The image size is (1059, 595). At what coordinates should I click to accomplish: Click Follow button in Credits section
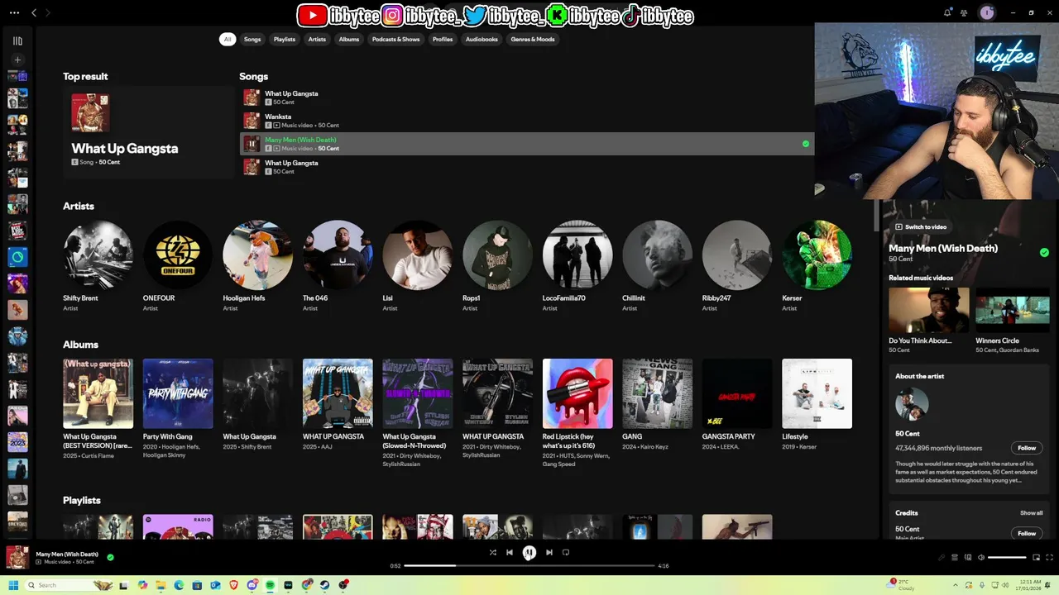point(1027,533)
